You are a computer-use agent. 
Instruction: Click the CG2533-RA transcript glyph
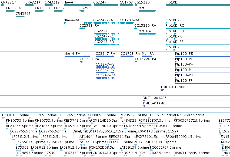point(82,28)
